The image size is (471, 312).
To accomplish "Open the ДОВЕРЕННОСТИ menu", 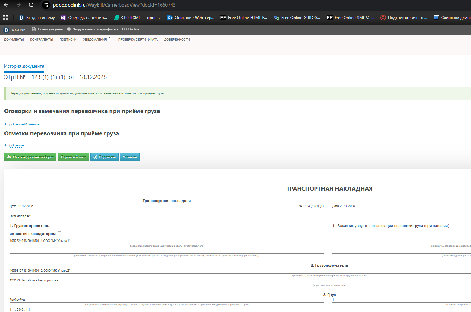I will [177, 40].
